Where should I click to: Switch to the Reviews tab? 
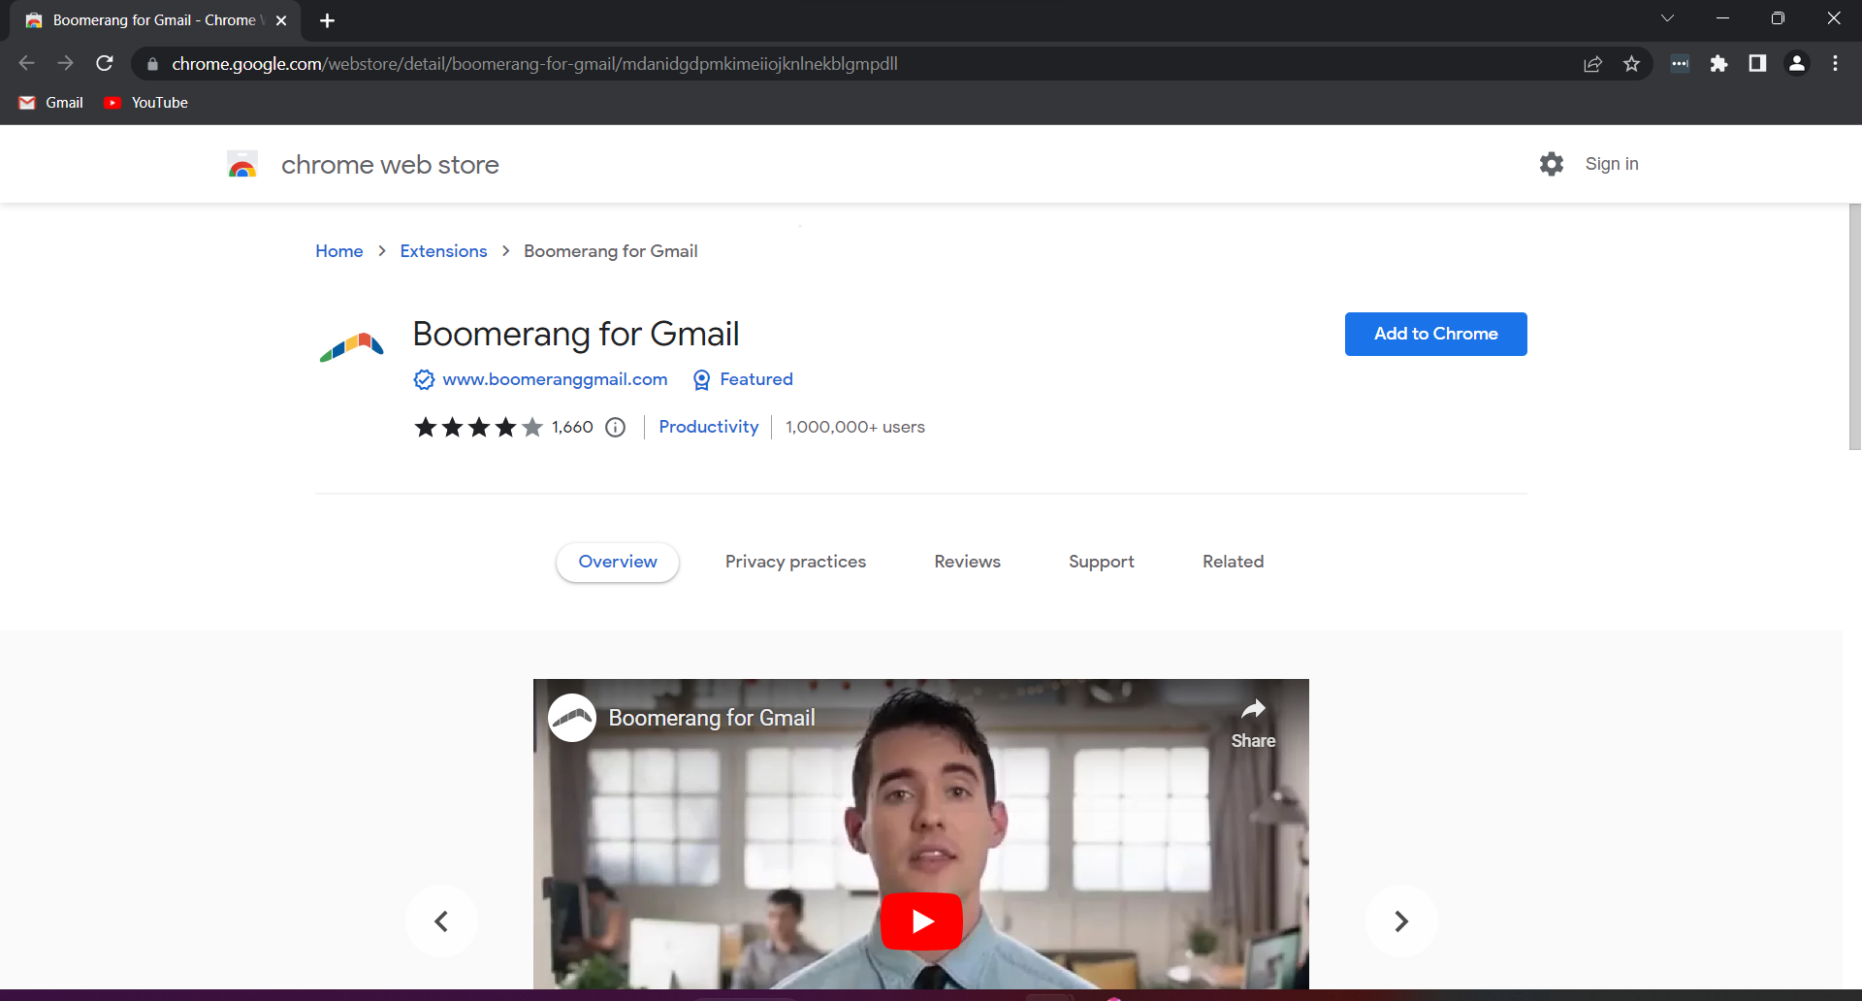pyautogui.click(x=967, y=562)
